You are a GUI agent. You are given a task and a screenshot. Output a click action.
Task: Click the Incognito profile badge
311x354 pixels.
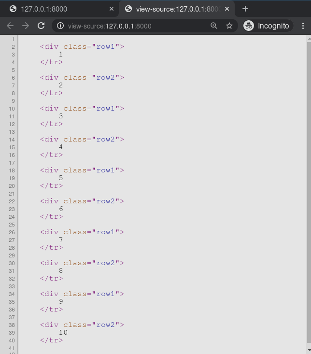pyautogui.click(x=268, y=26)
